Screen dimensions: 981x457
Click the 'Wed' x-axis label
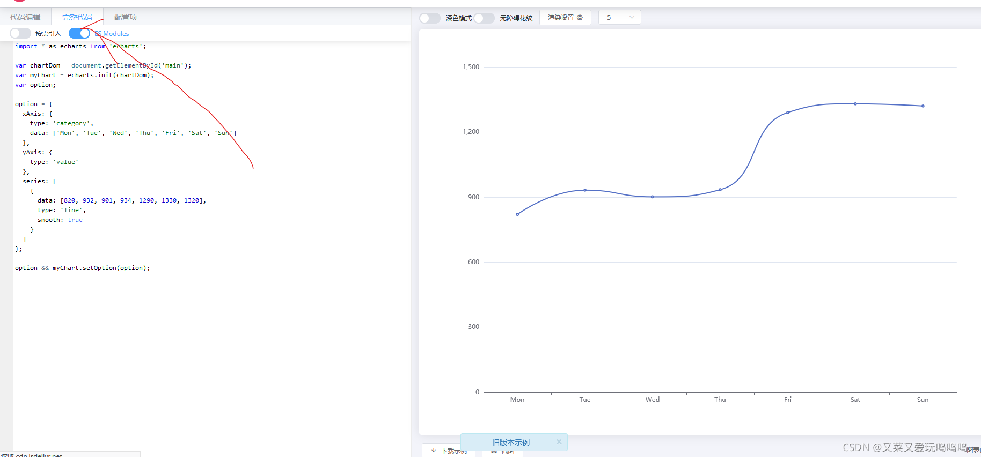coord(653,400)
